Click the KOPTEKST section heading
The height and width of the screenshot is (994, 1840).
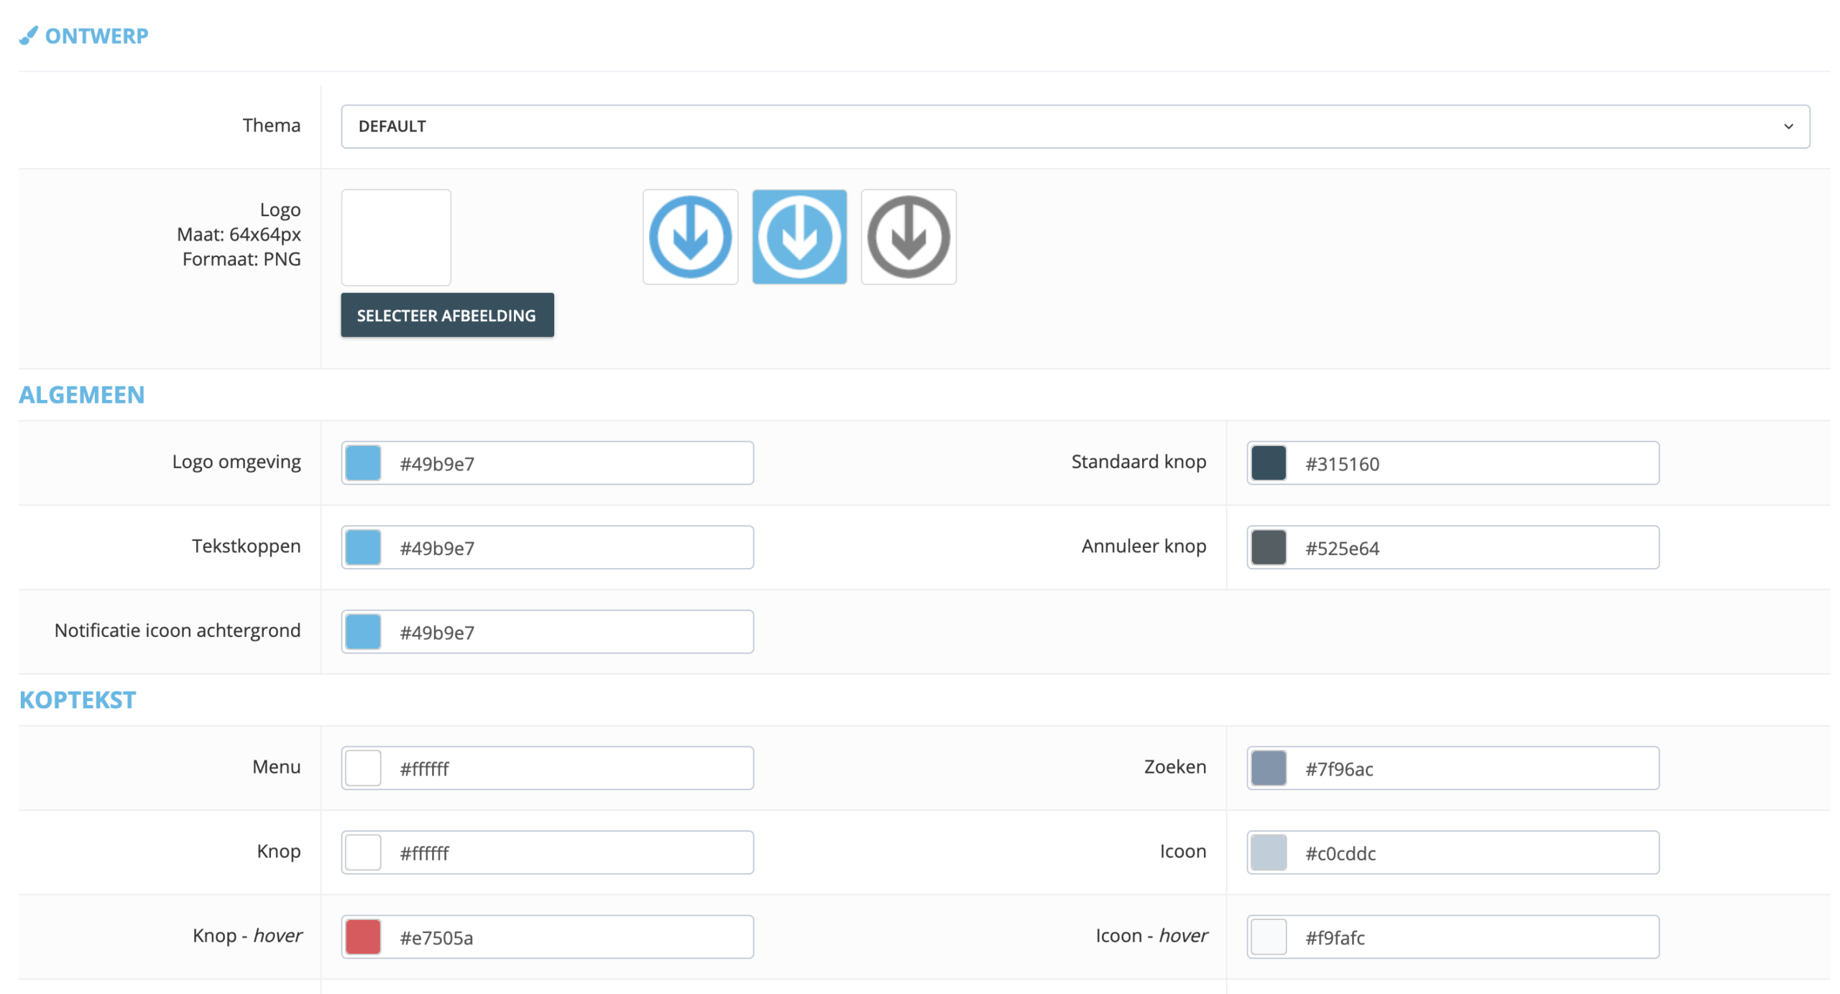point(78,700)
